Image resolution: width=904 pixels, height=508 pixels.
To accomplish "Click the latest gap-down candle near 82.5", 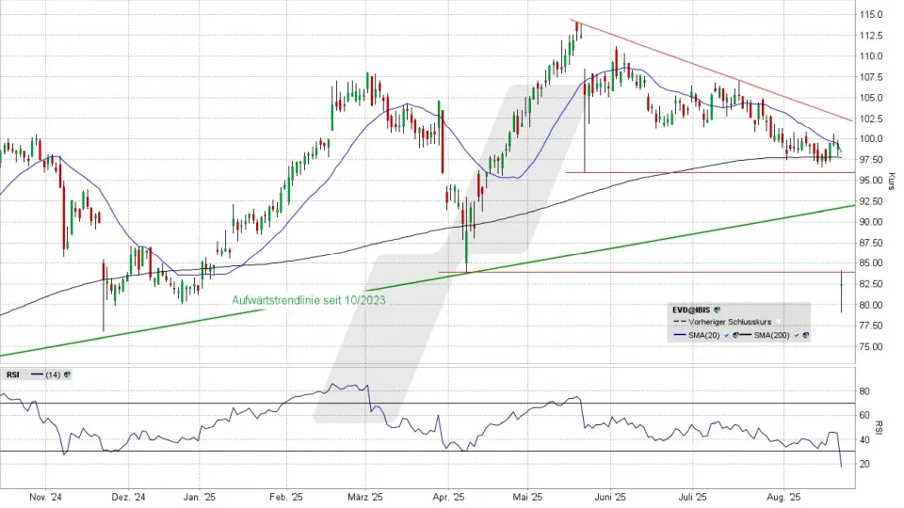I will [x=842, y=292].
